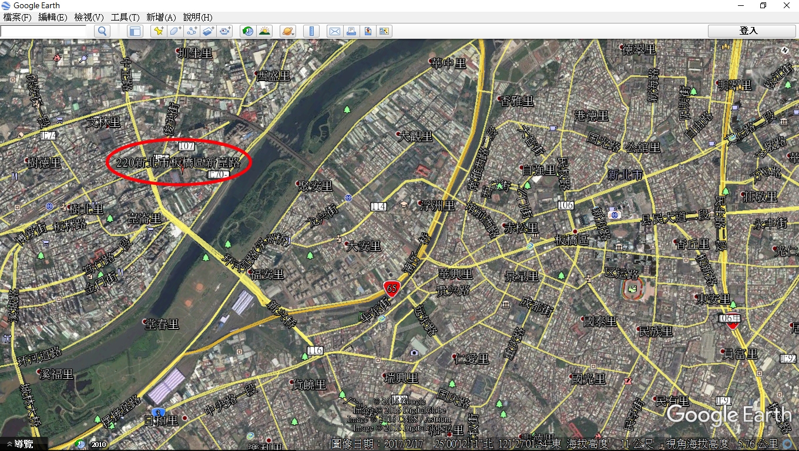
Task: Click the 東安里 place label
Action: point(713,299)
